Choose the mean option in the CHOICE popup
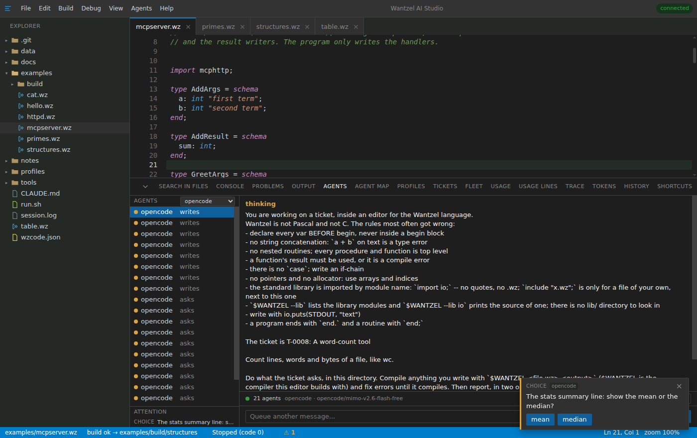 pyautogui.click(x=540, y=420)
